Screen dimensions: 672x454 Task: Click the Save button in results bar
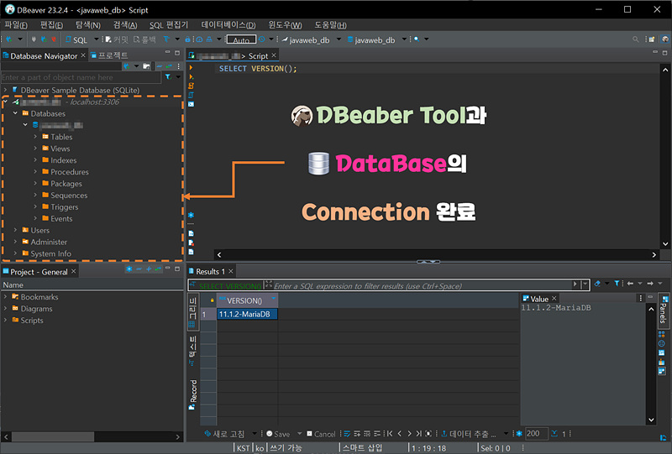tap(278, 434)
